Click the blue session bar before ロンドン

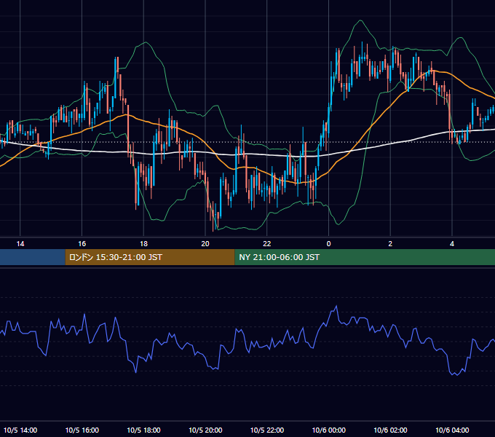pyautogui.click(x=33, y=257)
